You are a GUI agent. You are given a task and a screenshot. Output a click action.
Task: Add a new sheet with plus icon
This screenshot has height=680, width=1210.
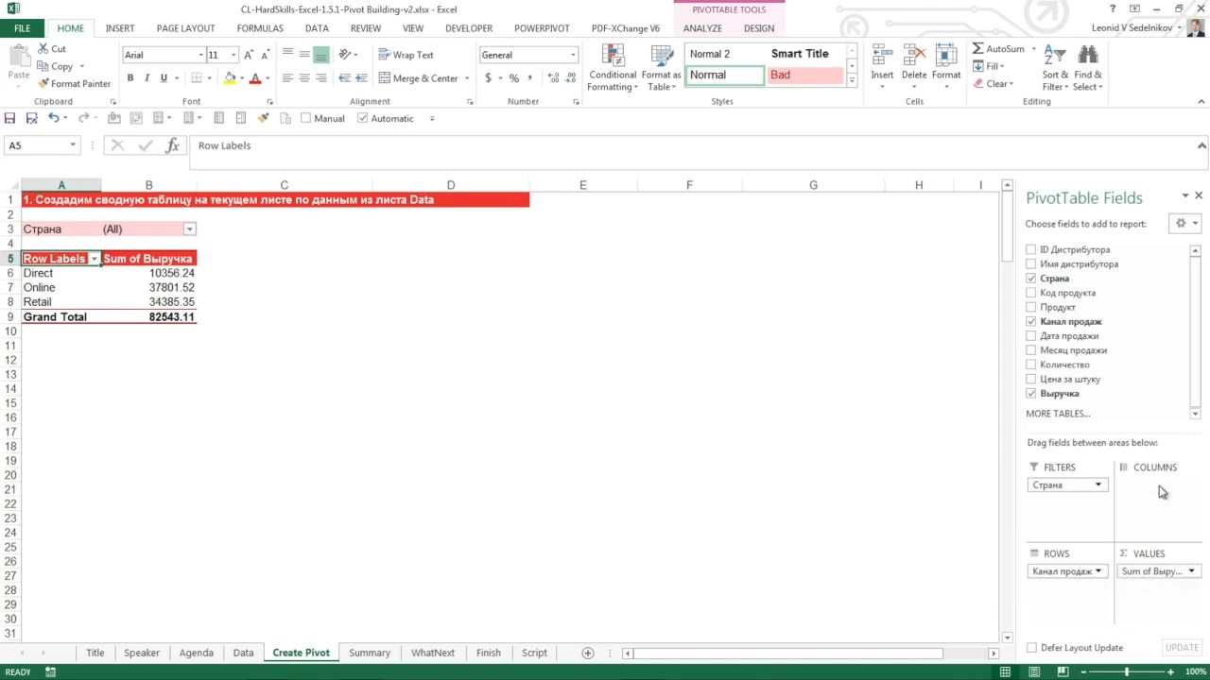coord(587,653)
